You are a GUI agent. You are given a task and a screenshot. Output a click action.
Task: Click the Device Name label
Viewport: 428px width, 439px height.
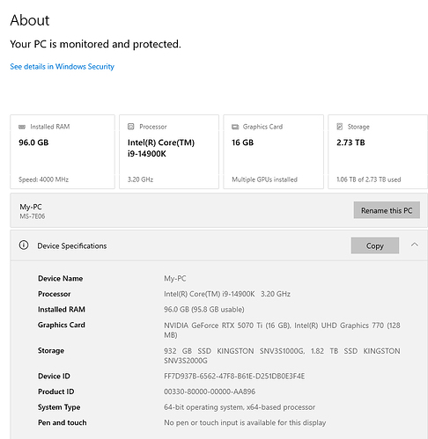tap(60, 278)
